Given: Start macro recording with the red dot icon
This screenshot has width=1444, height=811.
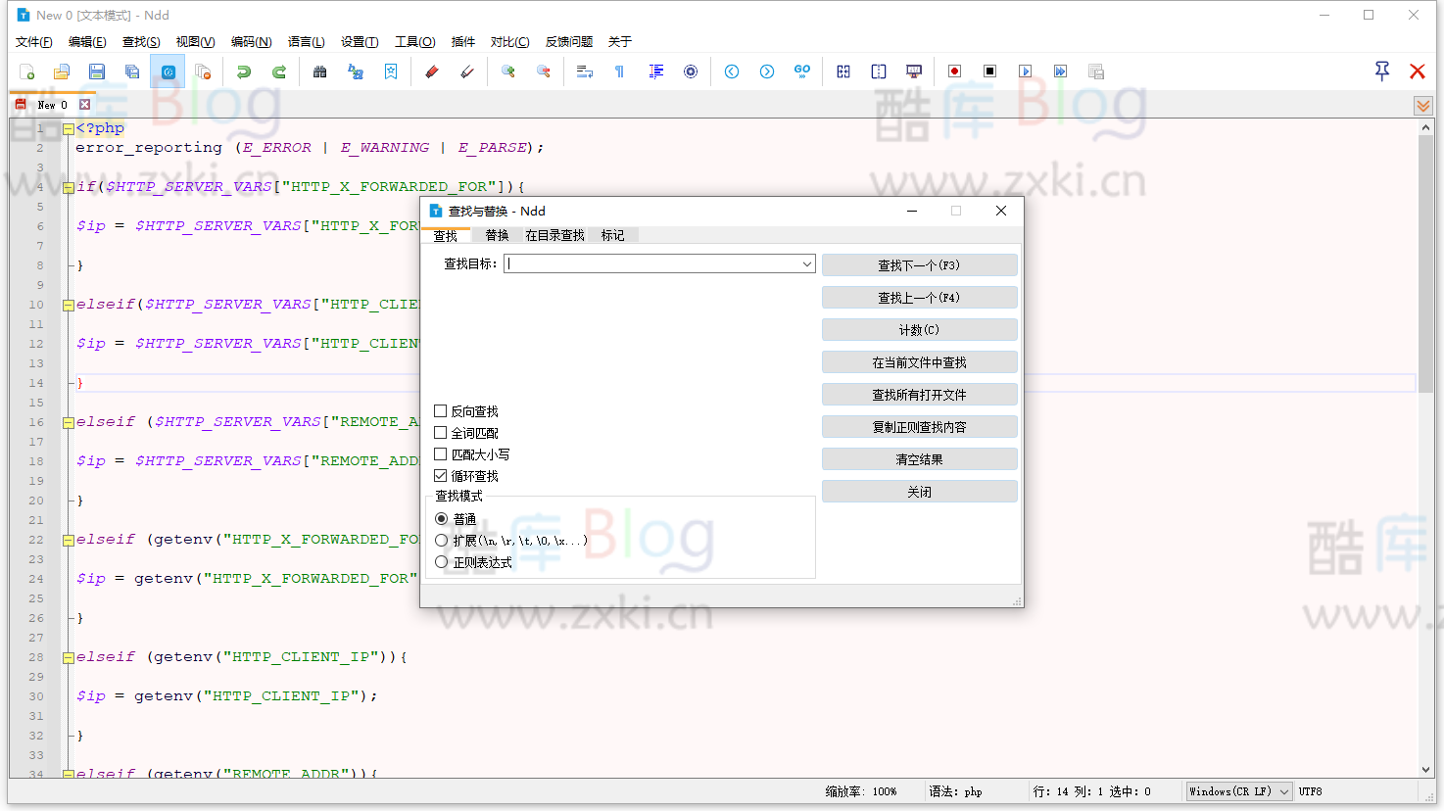Looking at the screenshot, I should coord(954,71).
